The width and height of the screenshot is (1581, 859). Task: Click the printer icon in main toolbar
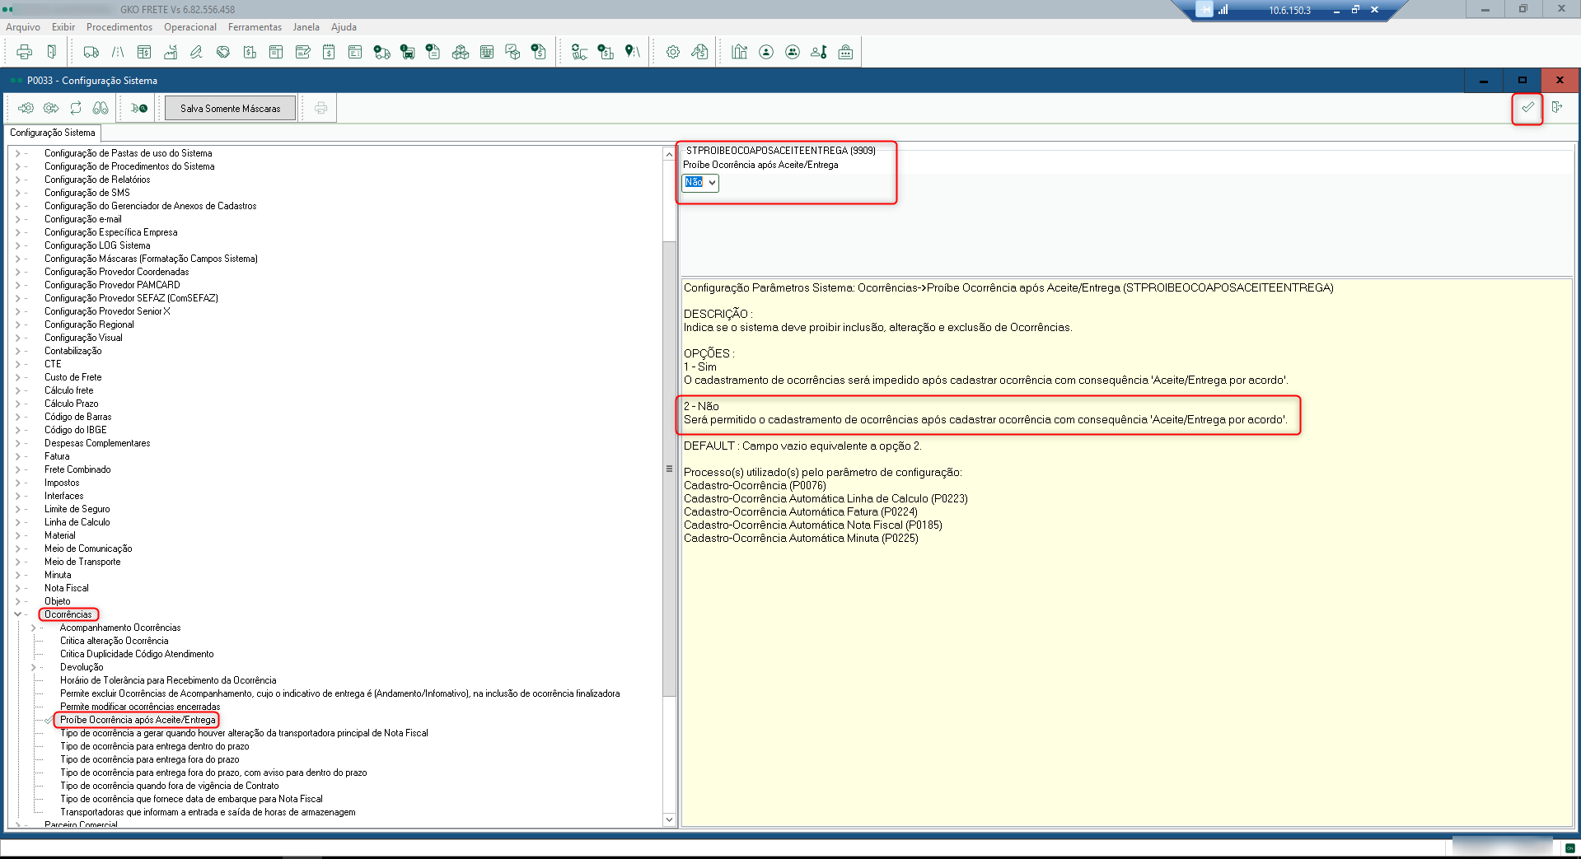(25, 52)
